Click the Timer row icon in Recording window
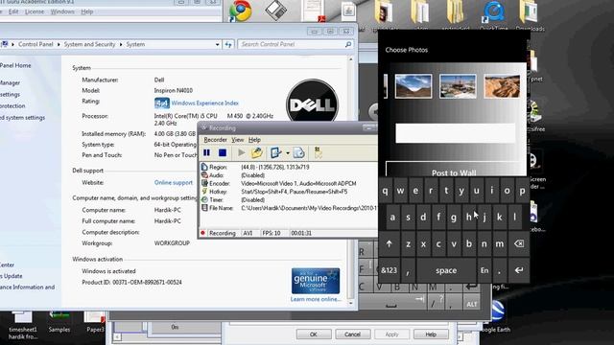This screenshot has width=614, height=345. coord(204,199)
